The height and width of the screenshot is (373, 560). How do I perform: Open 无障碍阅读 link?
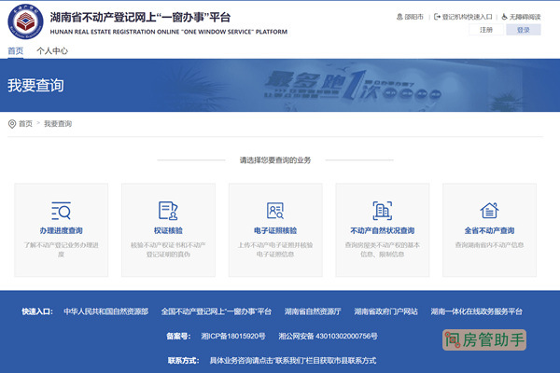(525, 17)
